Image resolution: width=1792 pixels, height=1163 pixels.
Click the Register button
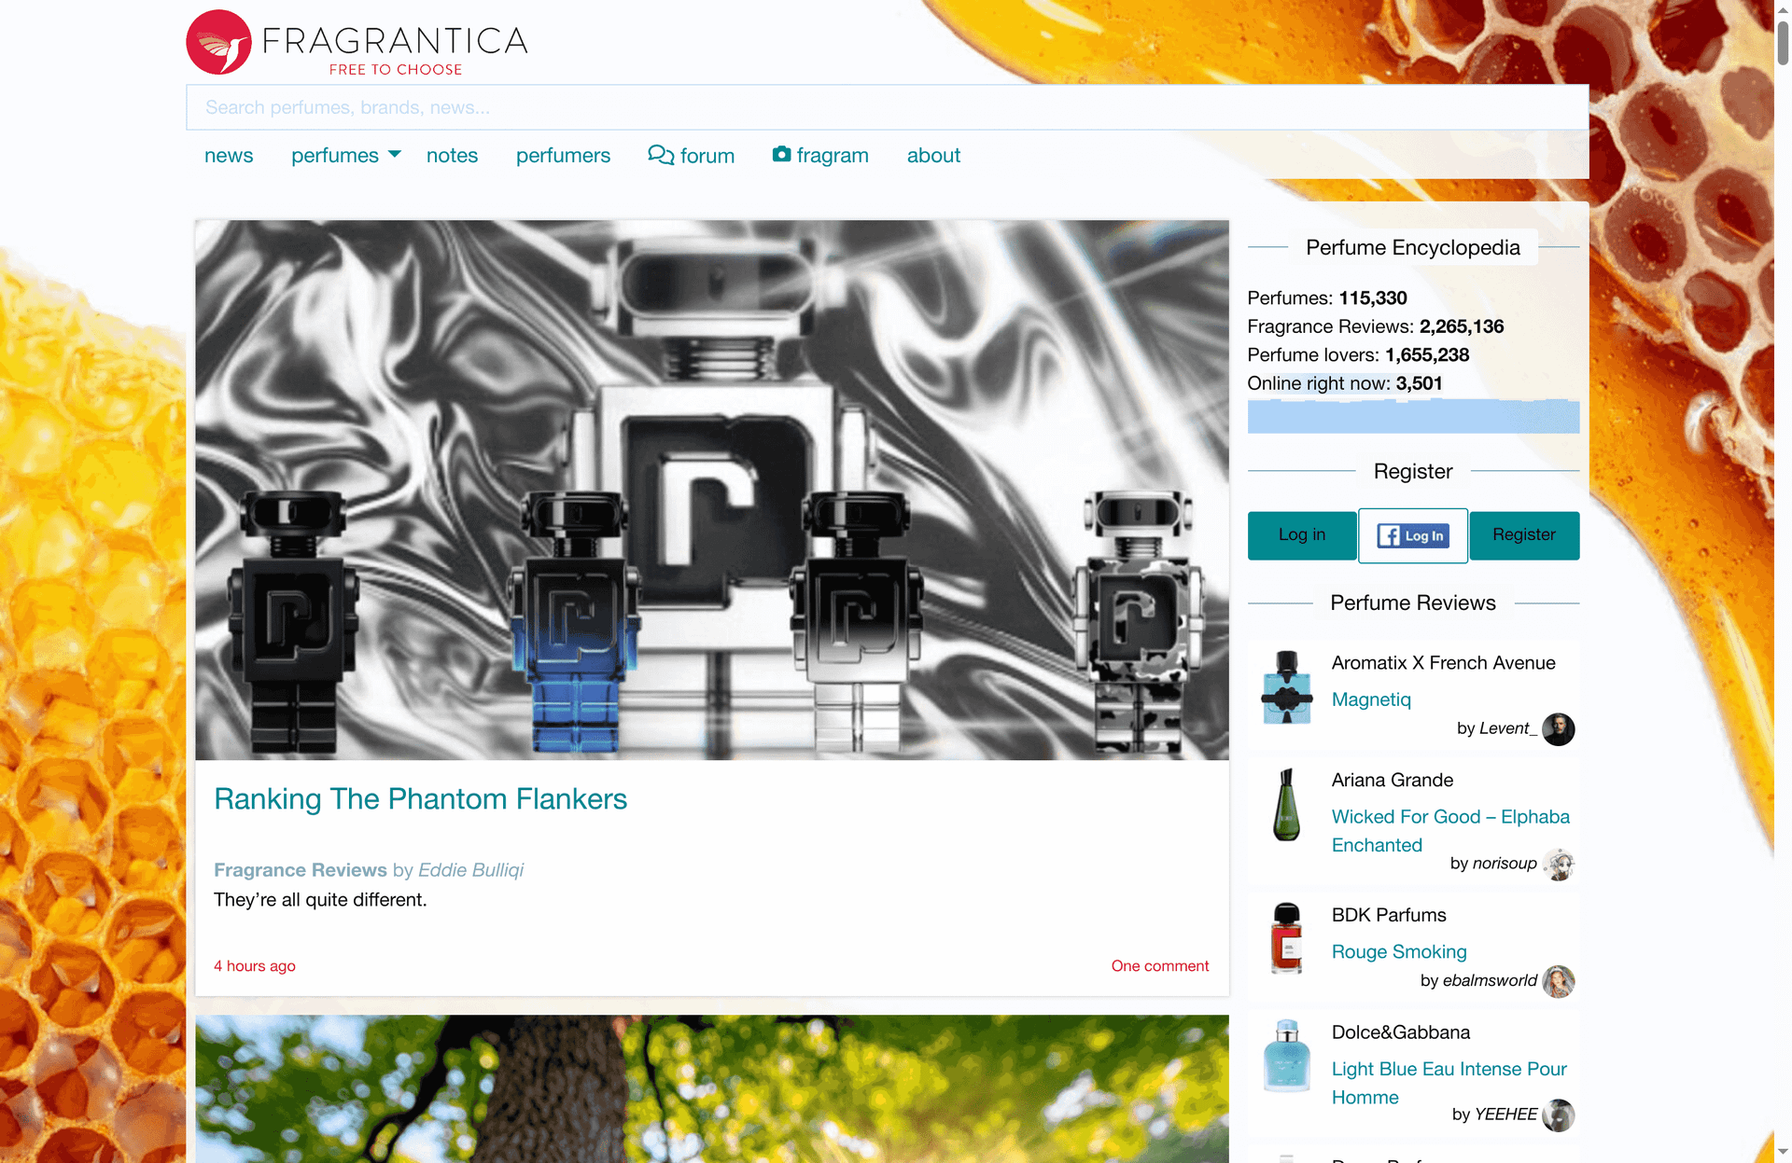(x=1524, y=535)
